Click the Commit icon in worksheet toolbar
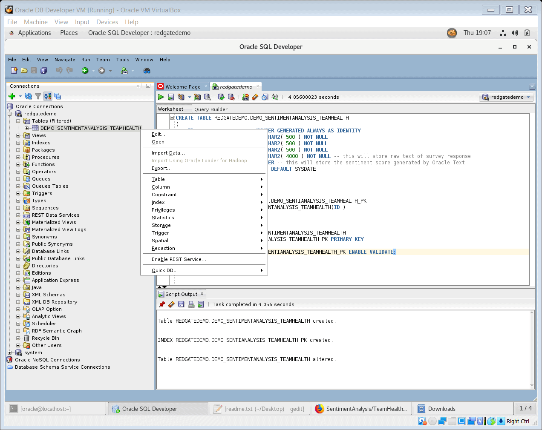The image size is (542, 430). click(x=221, y=97)
